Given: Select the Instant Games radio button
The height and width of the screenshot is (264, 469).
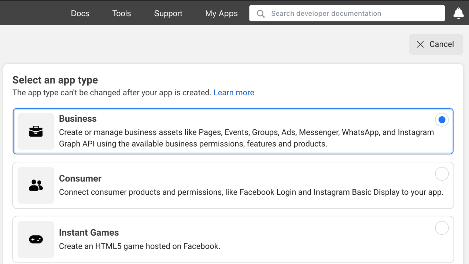Looking at the screenshot, I should click(442, 228).
